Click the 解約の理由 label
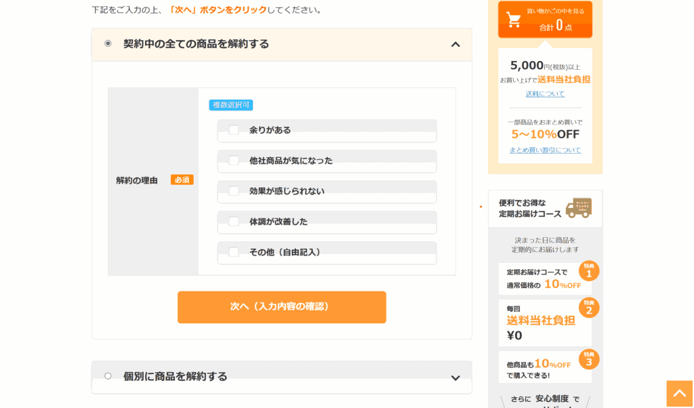Viewport: 694px width, 408px height. click(x=137, y=180)
